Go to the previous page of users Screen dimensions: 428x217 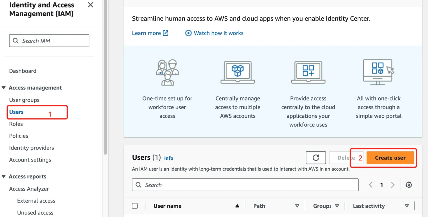(371, 185)
